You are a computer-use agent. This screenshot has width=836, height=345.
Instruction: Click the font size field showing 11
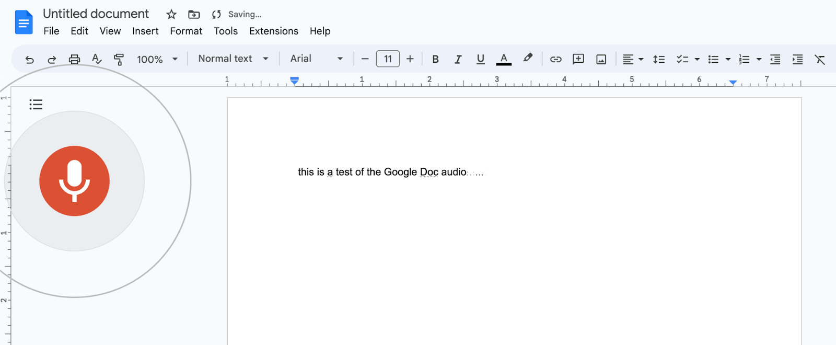pos(388,59)
